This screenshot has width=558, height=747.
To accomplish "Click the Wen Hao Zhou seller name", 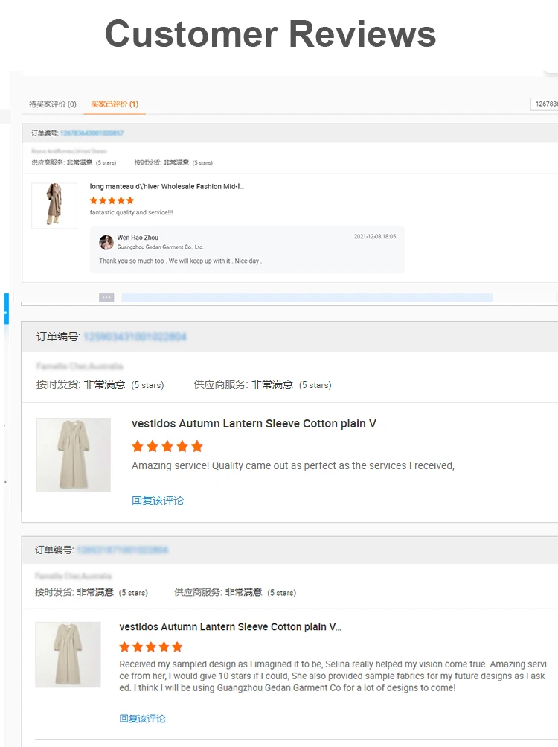I will coord(138,238).
